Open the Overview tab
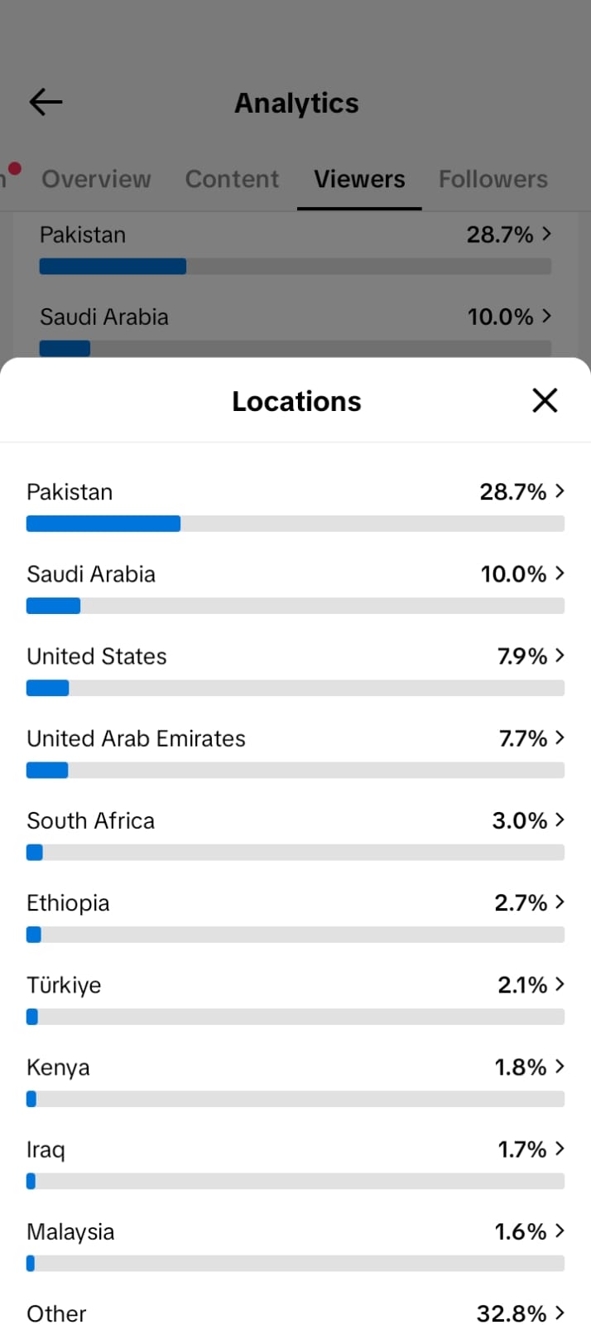This screenshot has width=591, height=1325. [96, 179]
